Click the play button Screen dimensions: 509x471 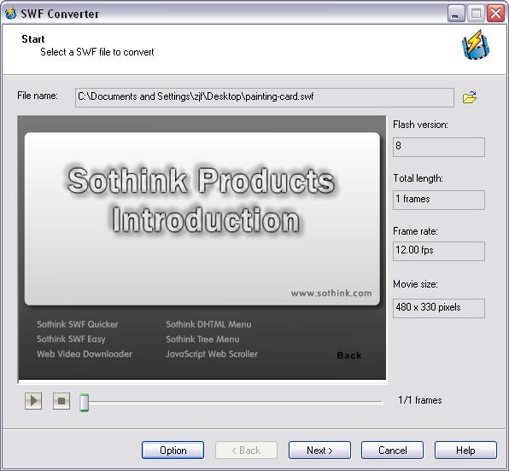point(33,401)
